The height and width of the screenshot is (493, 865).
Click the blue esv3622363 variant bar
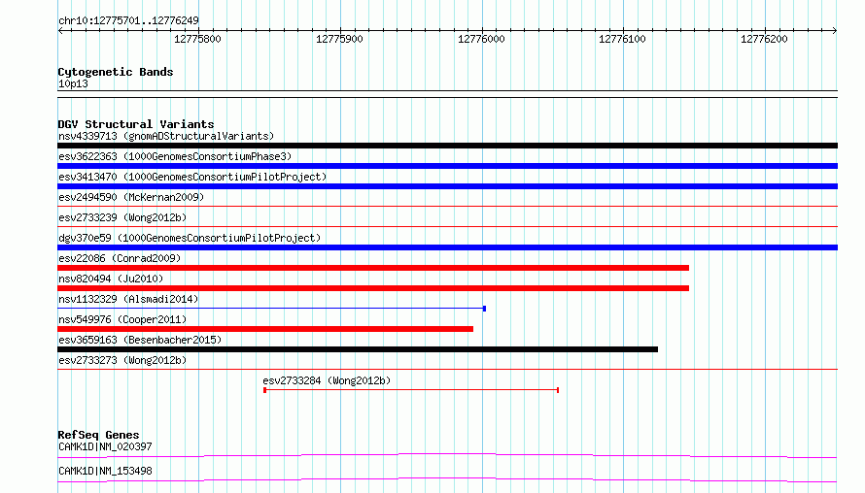(447, 166)
